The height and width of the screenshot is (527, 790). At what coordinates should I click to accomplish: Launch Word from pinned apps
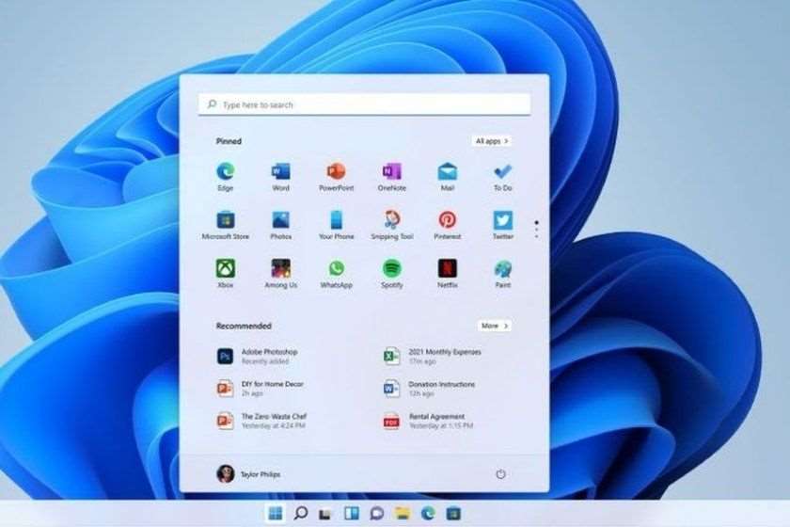coord(280,177)
